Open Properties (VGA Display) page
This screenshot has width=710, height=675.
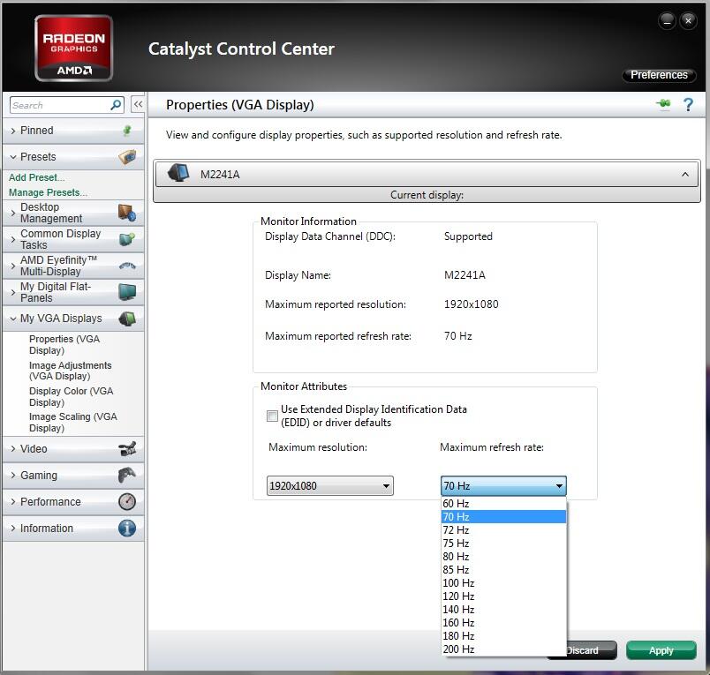[x=64, y=345]
